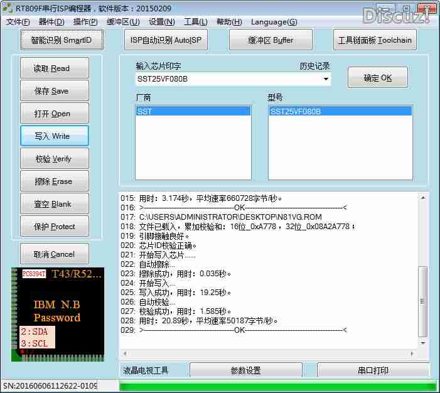
Task: Click the green progress bar
Action: pos(279,385)
